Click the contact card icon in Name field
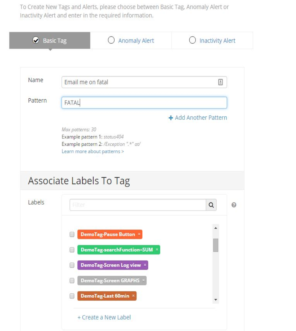 pos(221,82)
